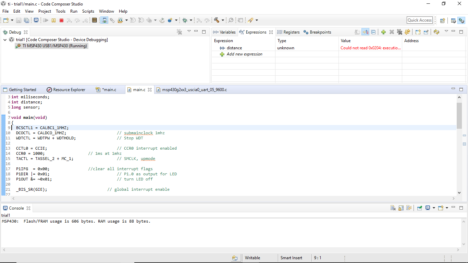Toggle Pin Console button
The image size is (468, 263).
419,208
